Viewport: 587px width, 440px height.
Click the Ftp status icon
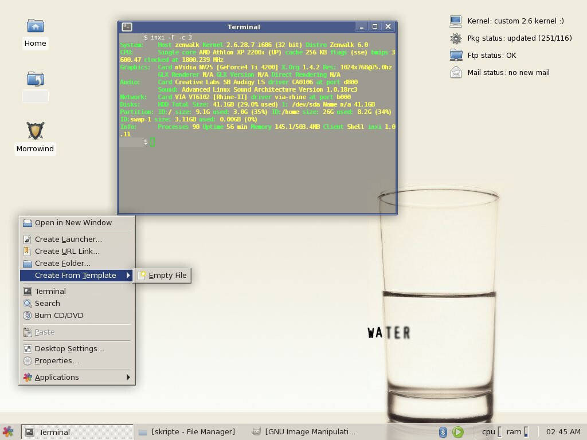pyautogui.click(x=455, y=56)
